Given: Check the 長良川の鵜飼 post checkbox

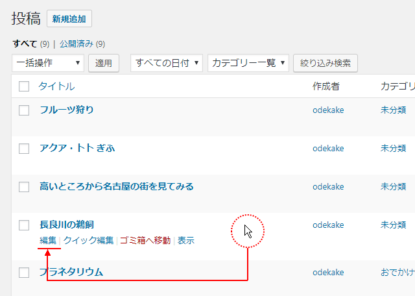Looking at the screenshot, I should 24,225.
